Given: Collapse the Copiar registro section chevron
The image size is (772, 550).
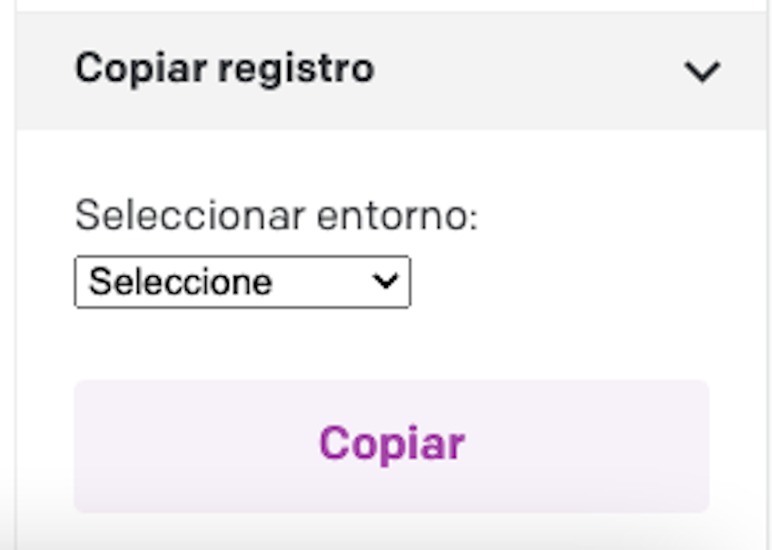Looking at the screenshot, I should (x=703, y=72).
